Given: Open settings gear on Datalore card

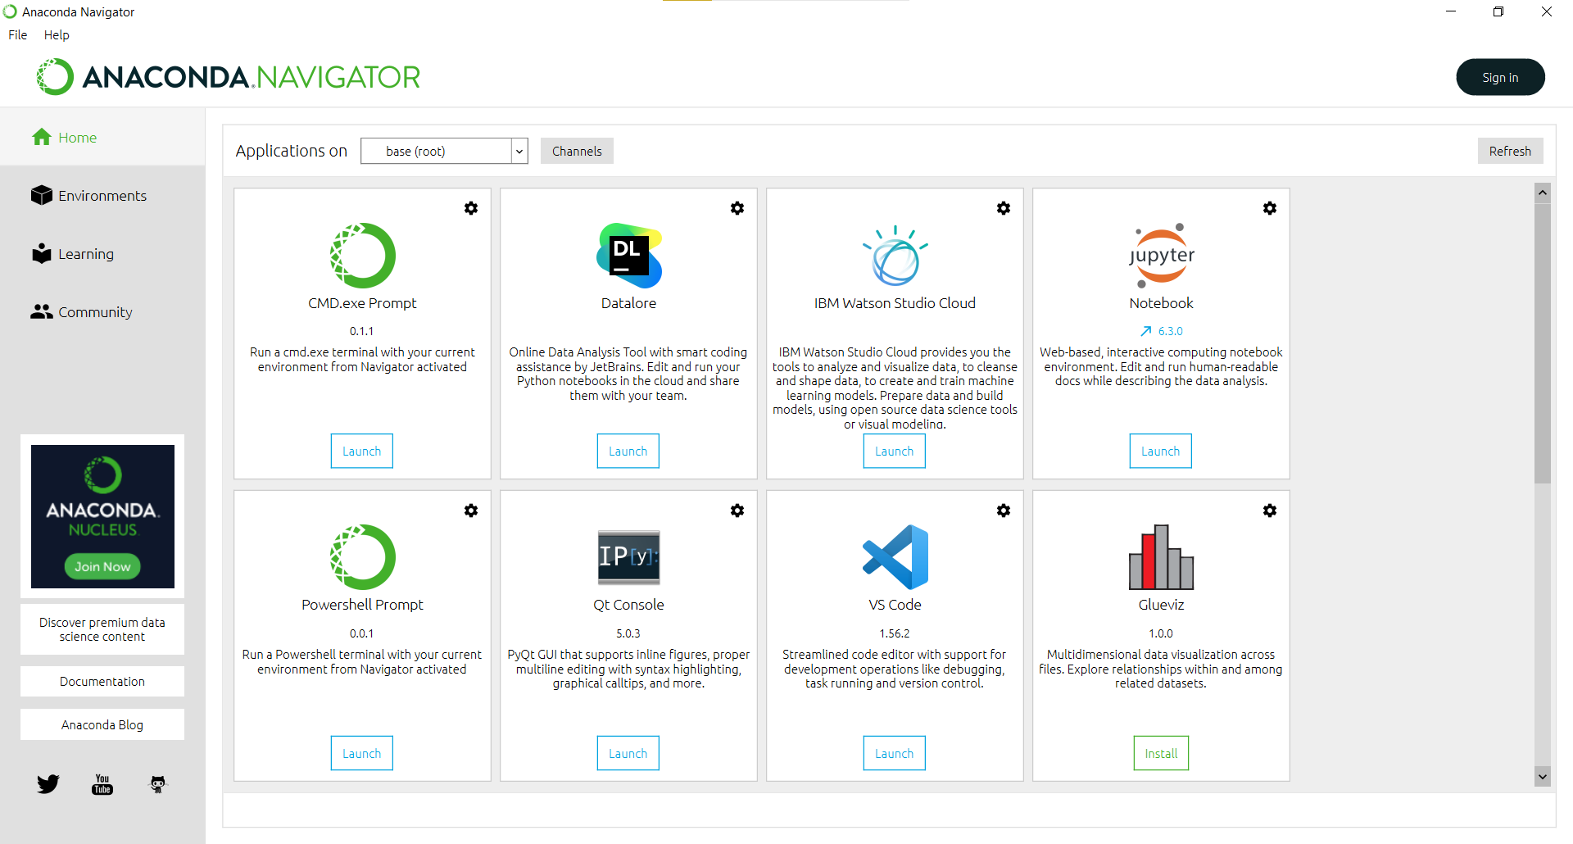Looking at the screenshot, I should [x=737, y=208].
